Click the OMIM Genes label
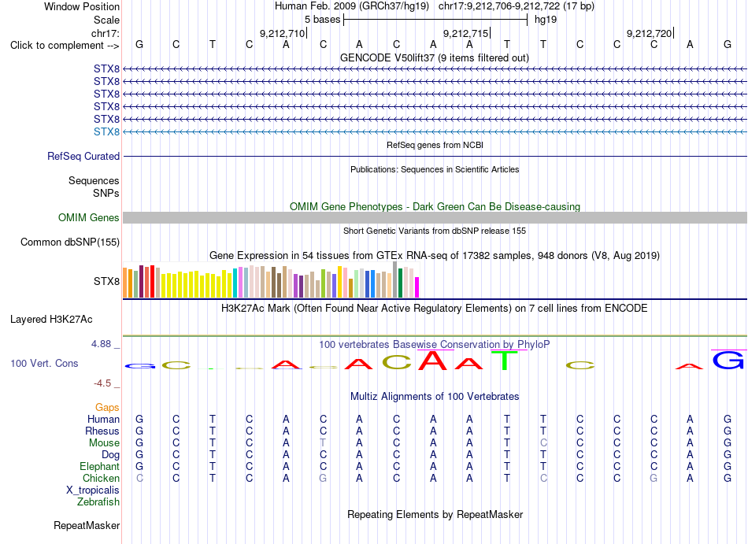748x544 pixels. click(x=88, y=217)
